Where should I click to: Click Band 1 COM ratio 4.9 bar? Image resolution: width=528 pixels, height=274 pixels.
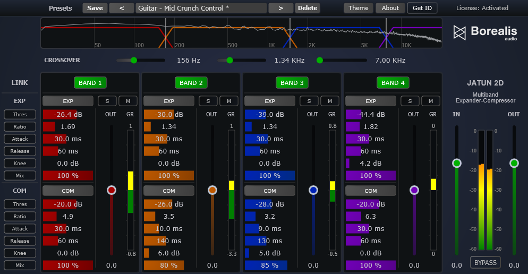[x=68, y=217]
